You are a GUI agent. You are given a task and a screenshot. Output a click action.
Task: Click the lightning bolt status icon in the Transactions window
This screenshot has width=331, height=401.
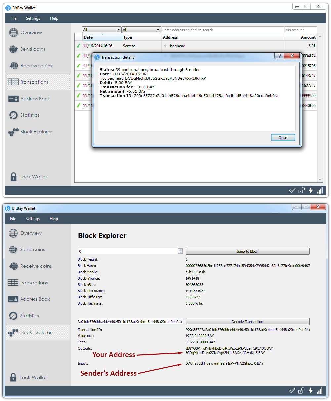(x=310, y=190)
